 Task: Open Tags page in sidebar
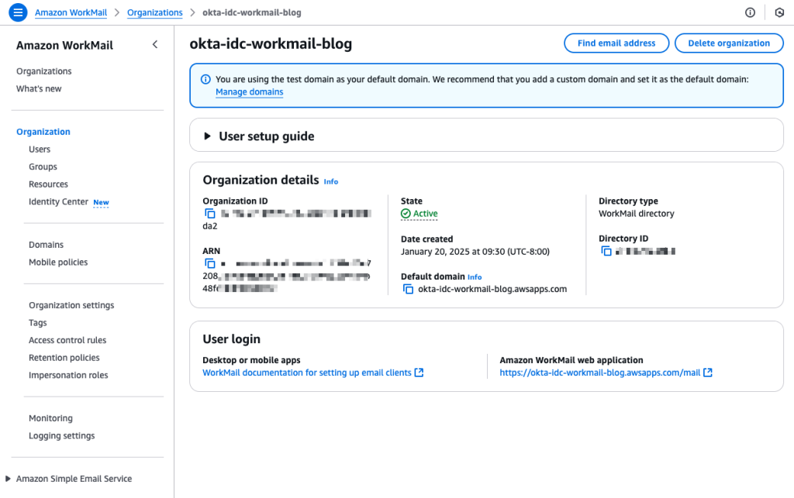(37, 322)
